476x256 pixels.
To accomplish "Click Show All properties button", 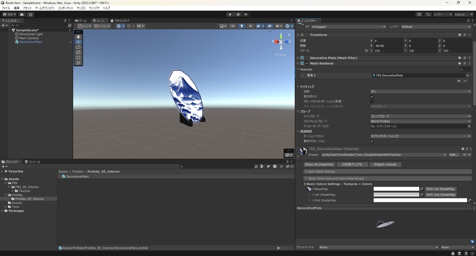I will [x=319, y=164].
